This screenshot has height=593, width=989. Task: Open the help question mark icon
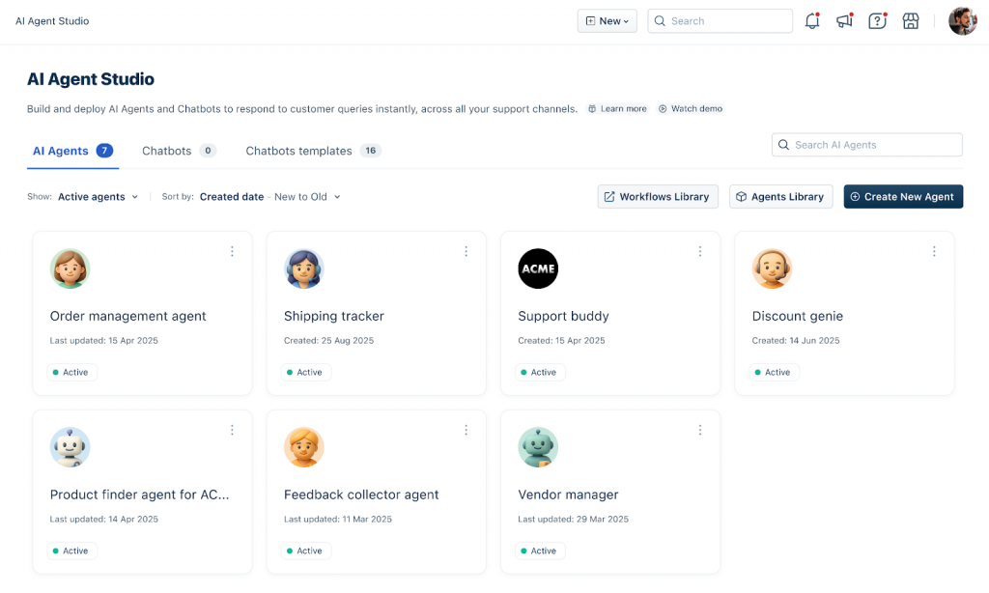pos(877,20)
